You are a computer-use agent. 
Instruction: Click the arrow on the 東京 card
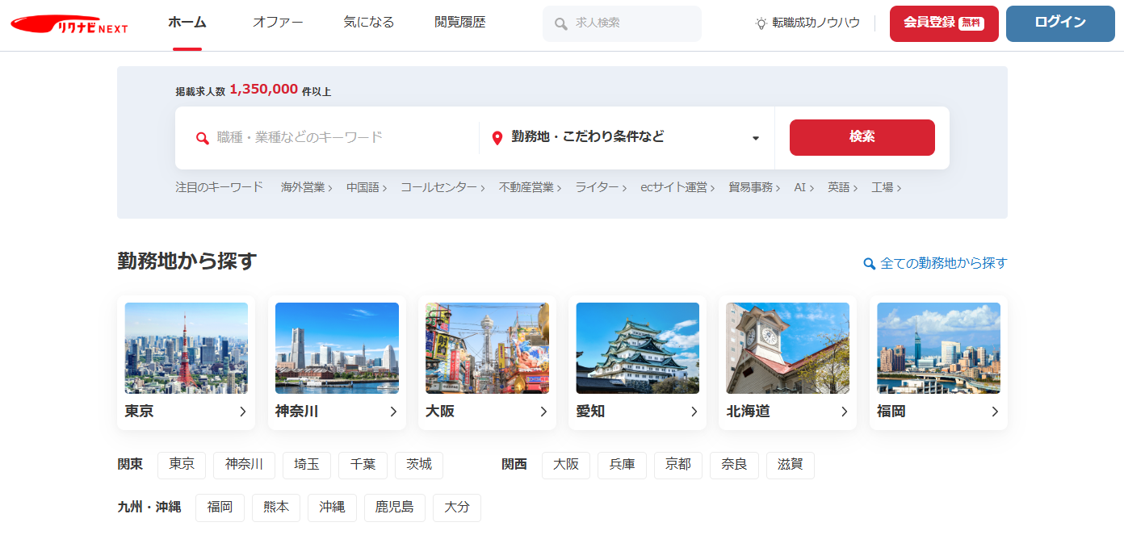click(x=242, y=412)
